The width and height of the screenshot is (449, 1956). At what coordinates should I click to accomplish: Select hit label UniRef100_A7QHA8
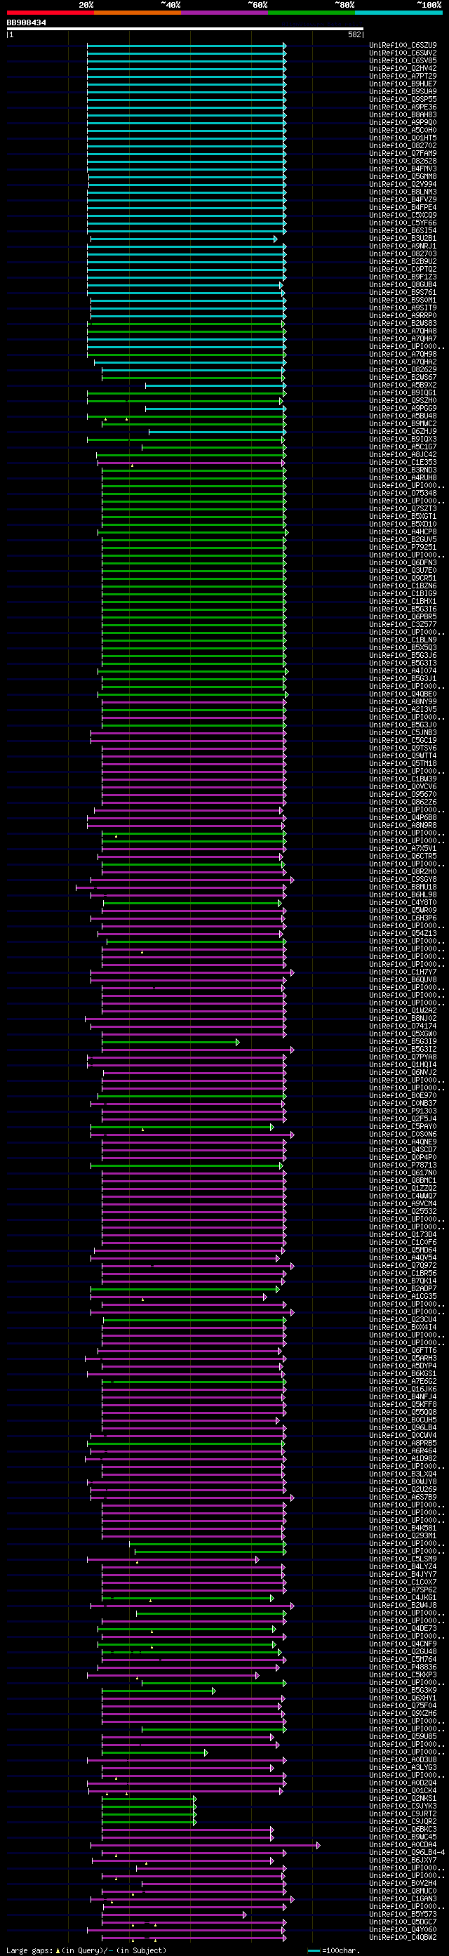(x=403, y=331)
